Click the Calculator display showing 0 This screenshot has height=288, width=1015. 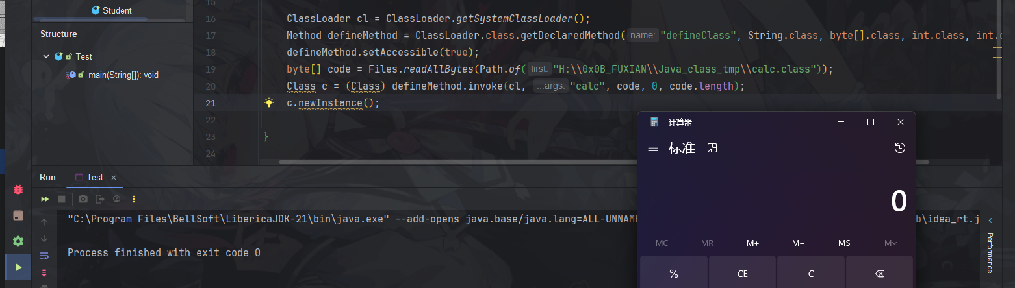[899, 202]
